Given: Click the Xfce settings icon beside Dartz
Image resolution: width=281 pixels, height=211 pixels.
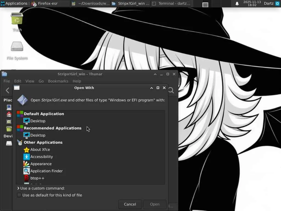Looking at the screenshot, I should coord(277,3).
